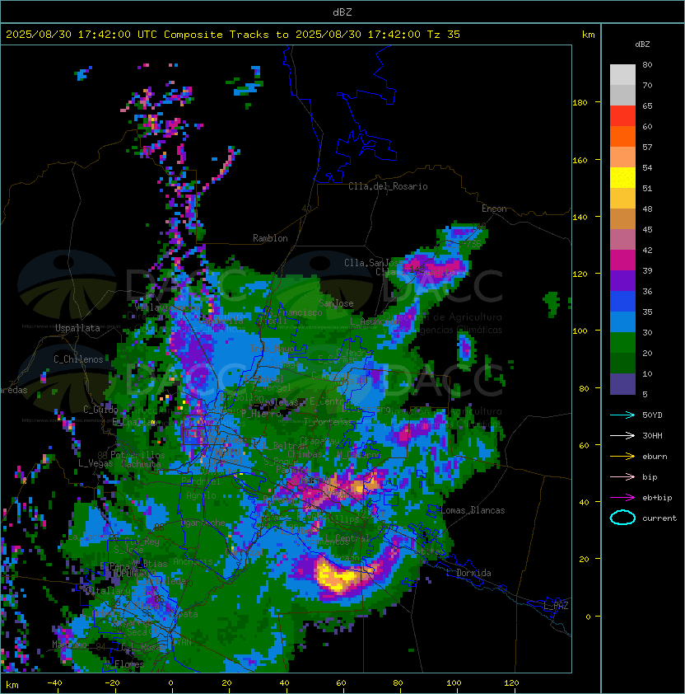Click the 'eburn' legend label
The image size is (685, 694).
(x=655, y=457)
